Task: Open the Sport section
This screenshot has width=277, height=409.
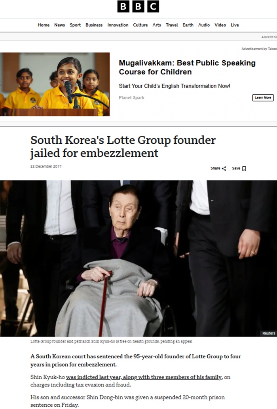Action: (75, 25)
